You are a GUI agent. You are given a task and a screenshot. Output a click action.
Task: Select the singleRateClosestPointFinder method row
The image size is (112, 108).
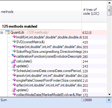click(53, 80)
